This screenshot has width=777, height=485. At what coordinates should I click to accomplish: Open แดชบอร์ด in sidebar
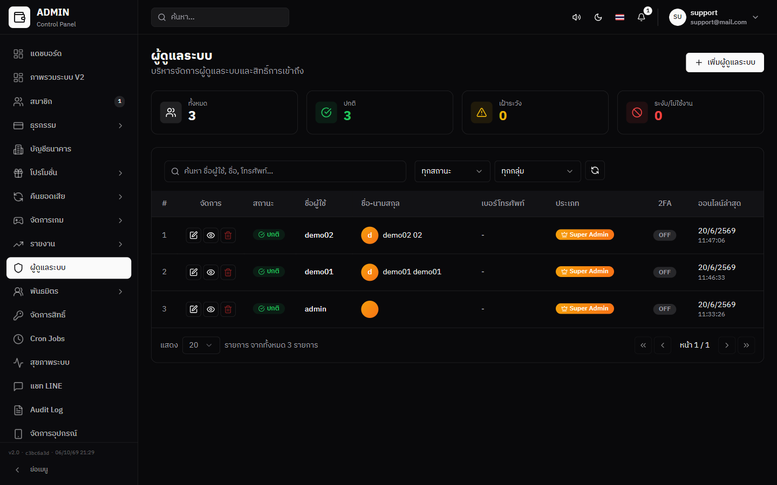pyautogui.click(x=69, y=54)
